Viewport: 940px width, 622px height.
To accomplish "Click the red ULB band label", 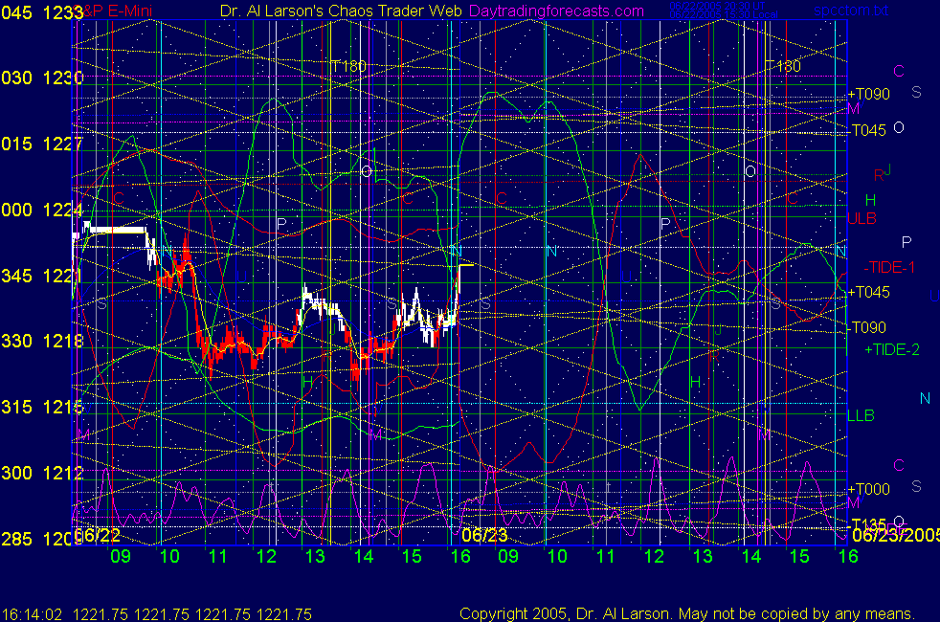I will pyautogui.click(x=862, y=219).
